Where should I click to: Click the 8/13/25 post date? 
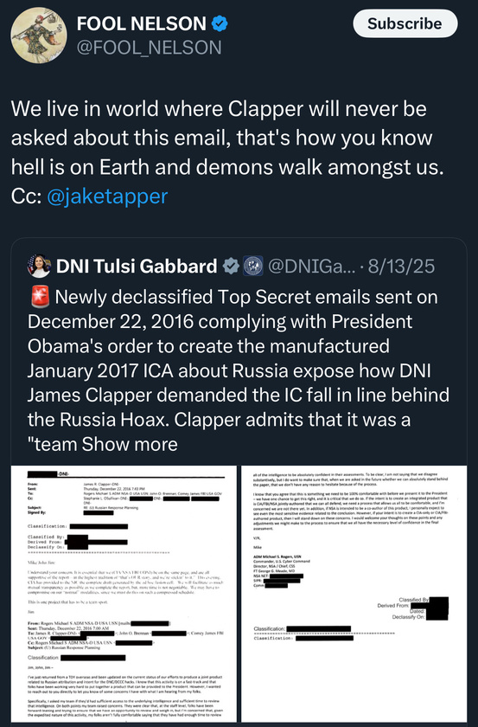pos(402,267)
